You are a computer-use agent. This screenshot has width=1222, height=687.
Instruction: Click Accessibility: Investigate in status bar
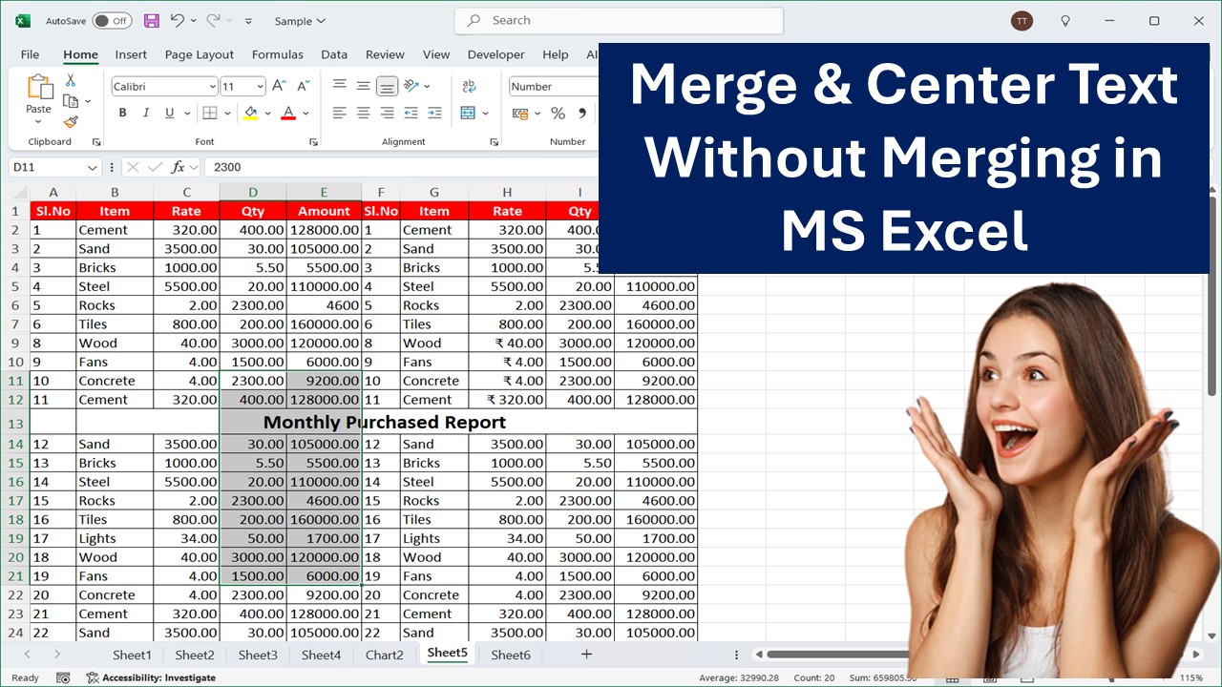coord(151,677)
